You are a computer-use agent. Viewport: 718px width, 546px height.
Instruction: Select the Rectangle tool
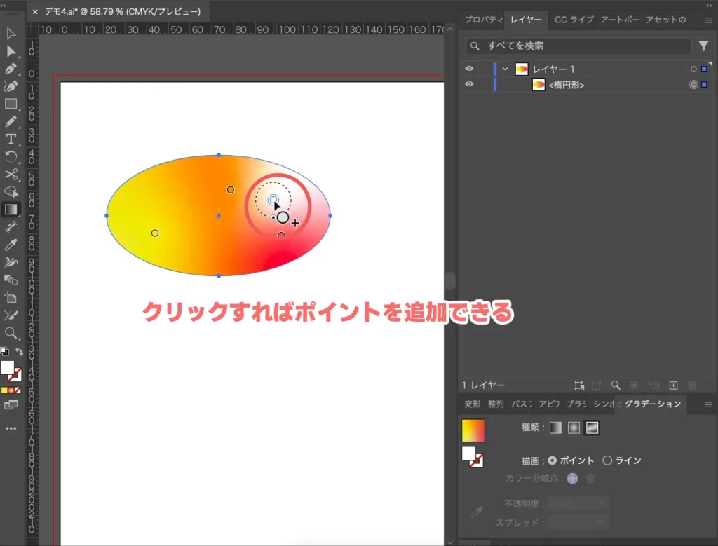[10, 104]
